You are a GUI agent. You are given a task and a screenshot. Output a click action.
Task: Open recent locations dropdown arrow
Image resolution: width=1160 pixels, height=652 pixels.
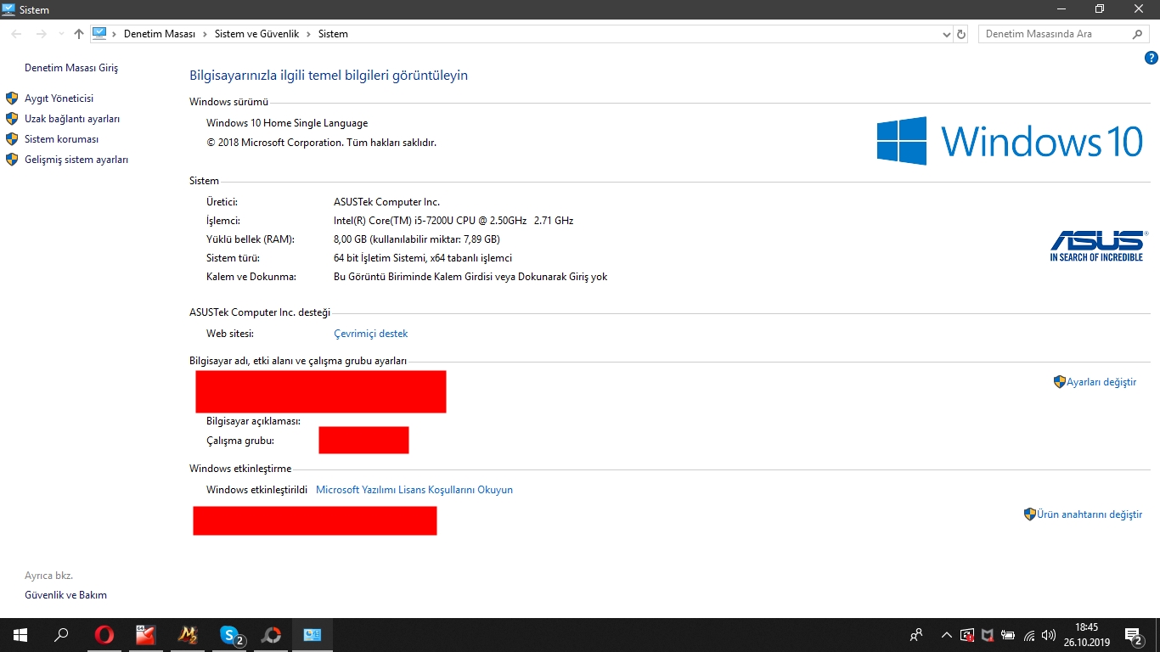coord(61,34)
